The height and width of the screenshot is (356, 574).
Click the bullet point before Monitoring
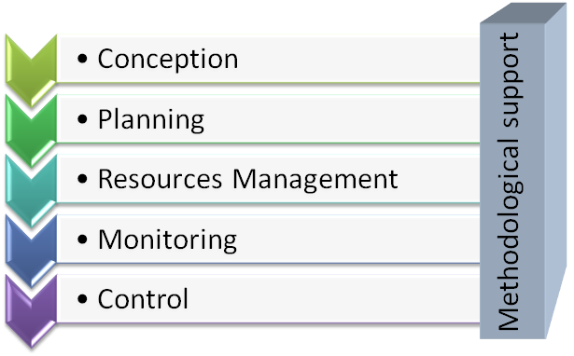[83, 239]
